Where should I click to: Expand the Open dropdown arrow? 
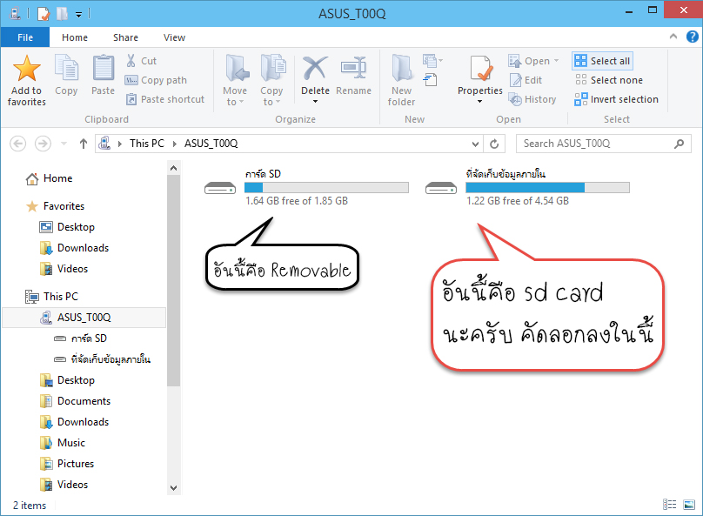pos(556,61)
